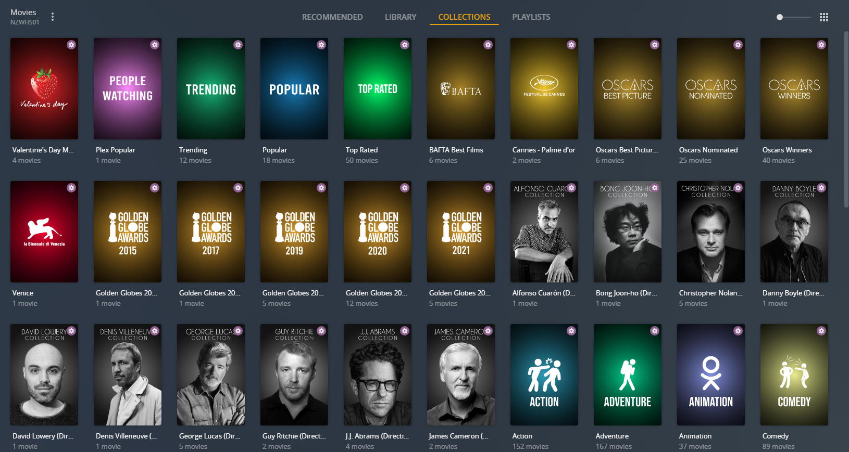Click the badge icon on BAFTA poster

[x=488, y=45]
